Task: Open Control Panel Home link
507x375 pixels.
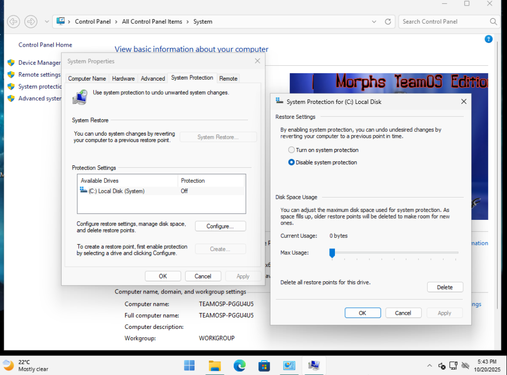Action: [x=45, y=45]
